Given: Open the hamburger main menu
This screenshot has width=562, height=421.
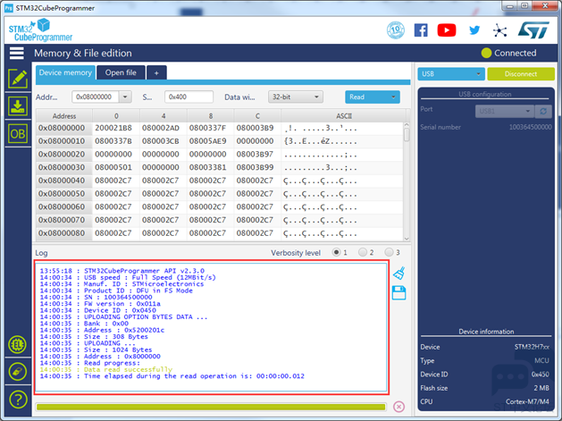Looking at the screenshot, I should [x=17, y=53].
